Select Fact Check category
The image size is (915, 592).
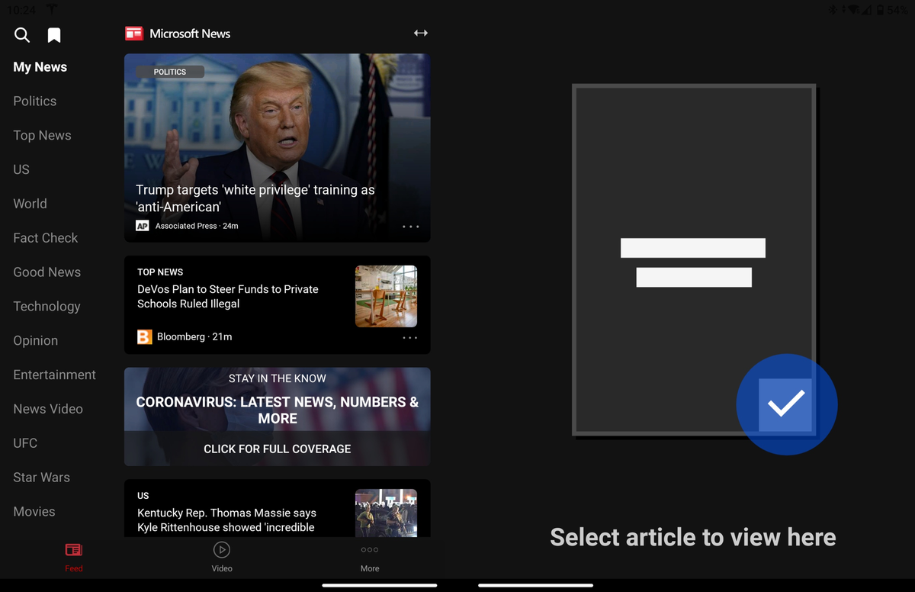point(46,238)
